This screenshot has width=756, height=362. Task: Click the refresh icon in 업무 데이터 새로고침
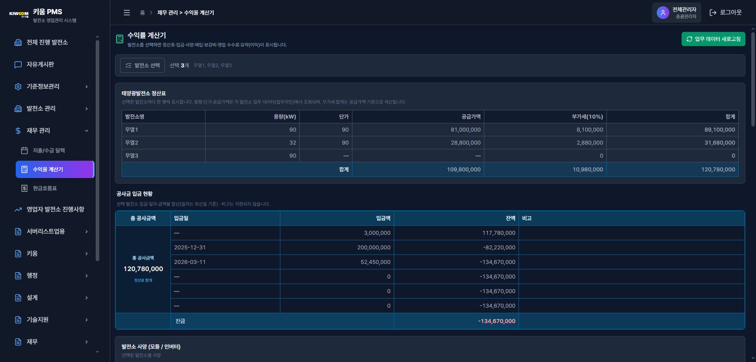(689, 39)
